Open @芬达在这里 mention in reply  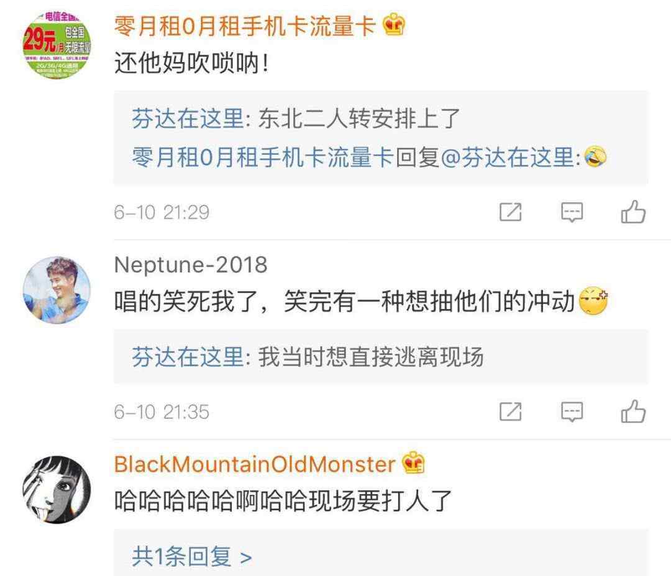(x=508, y=158)
